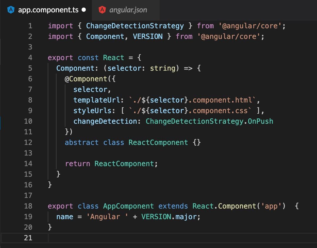This screenshot has width=317, height=248.
Task: Click the 'component.css' template string
Action: [x=220, y=110]
